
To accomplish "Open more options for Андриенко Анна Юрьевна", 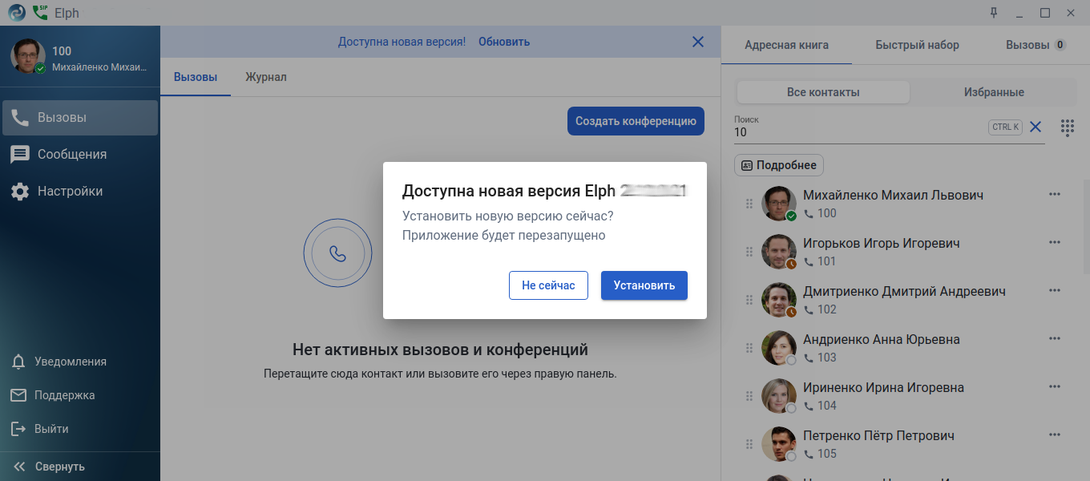I will [x=1054, y=339].
